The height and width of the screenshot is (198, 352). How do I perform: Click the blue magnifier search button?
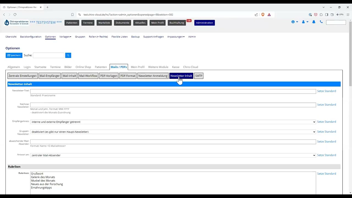68,55
